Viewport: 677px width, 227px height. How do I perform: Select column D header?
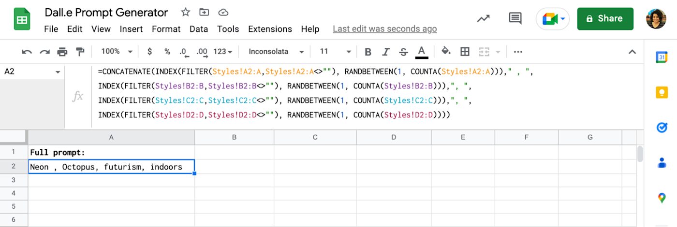click(394, 137)
